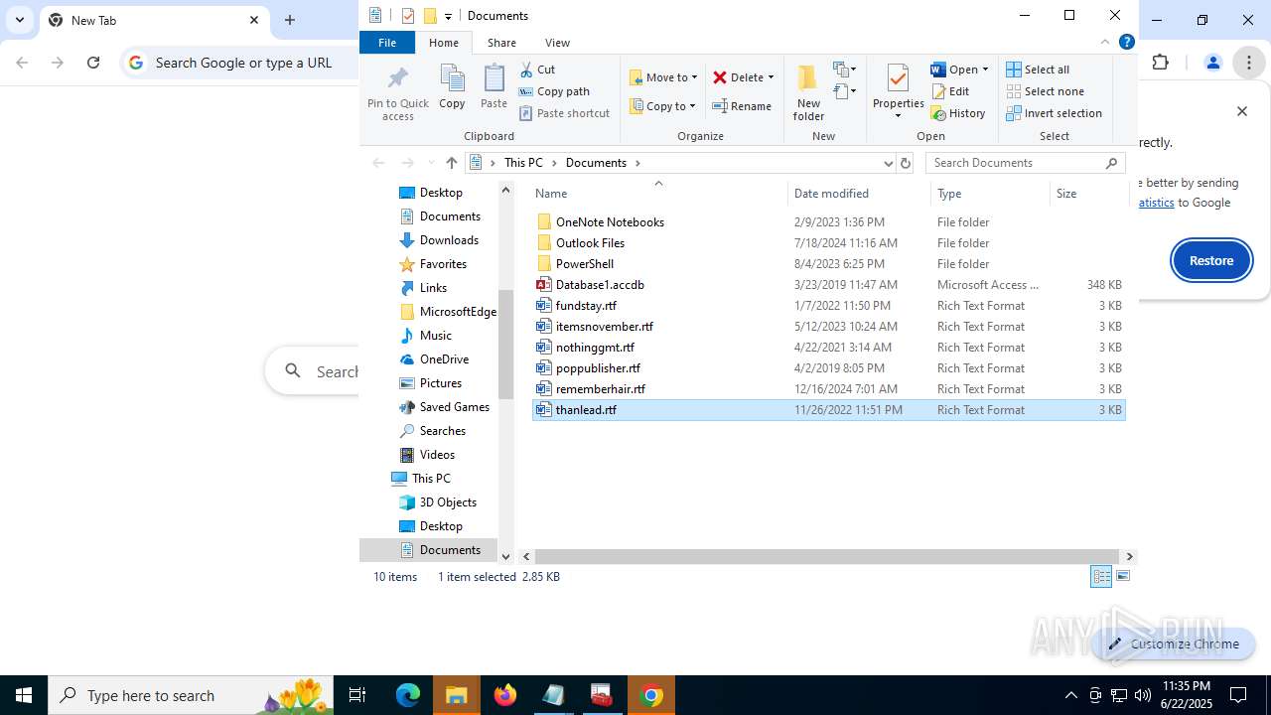The image size is (1271, 715).
Task: Open Delete dropdown arrow
Action: pos(771,77)
